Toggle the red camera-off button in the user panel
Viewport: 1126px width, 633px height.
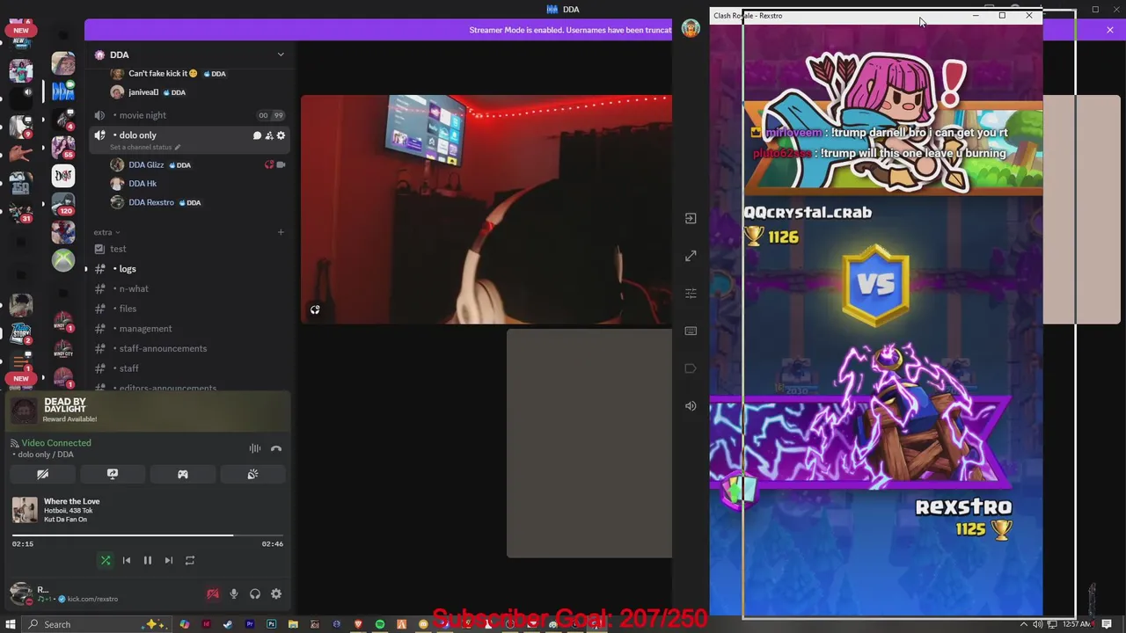click(x=212, y=593)
